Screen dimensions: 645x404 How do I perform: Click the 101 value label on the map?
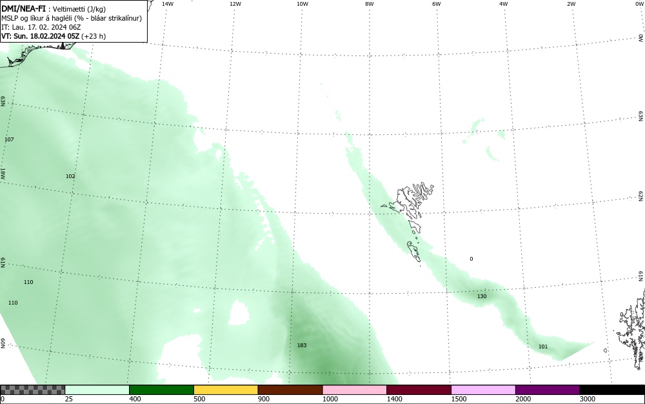[x=543, y=347]
